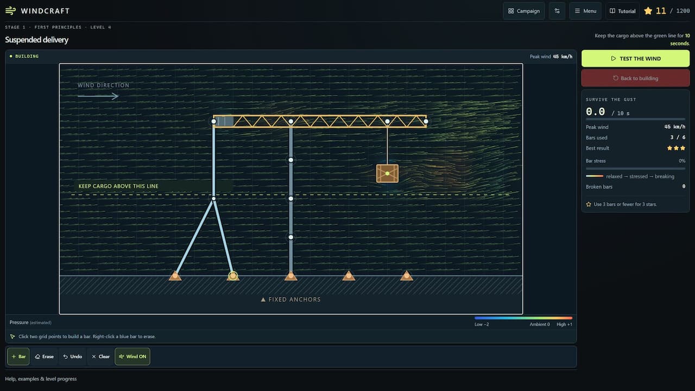Open the Menu button
Screen dimensions: 695x391
click(x=585, y=11)
